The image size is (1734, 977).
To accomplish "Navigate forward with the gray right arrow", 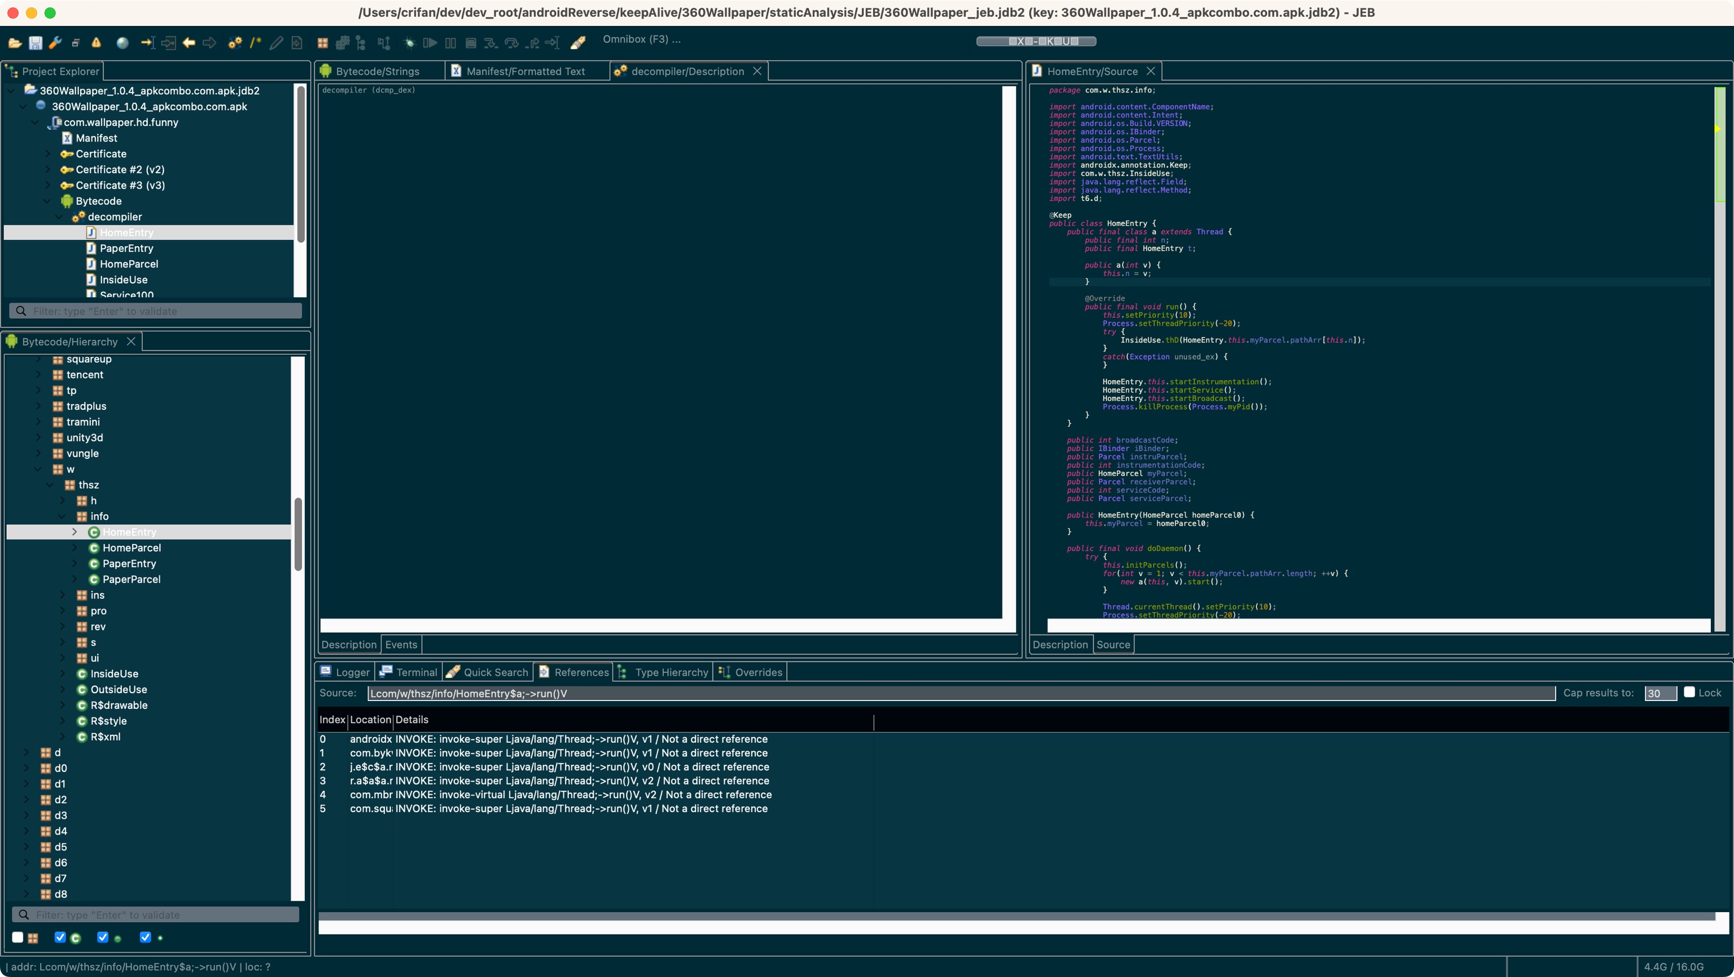I will pyautogui.click(x=209, y=43).
